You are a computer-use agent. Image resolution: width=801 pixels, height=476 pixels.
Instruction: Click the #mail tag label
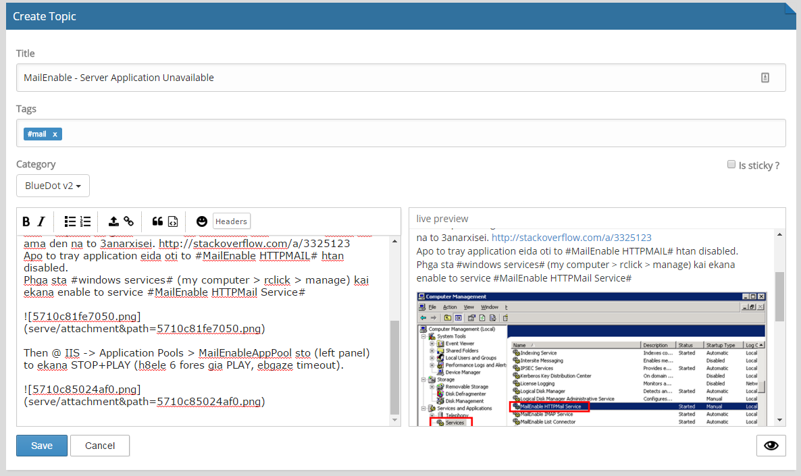tap(36, 134)
